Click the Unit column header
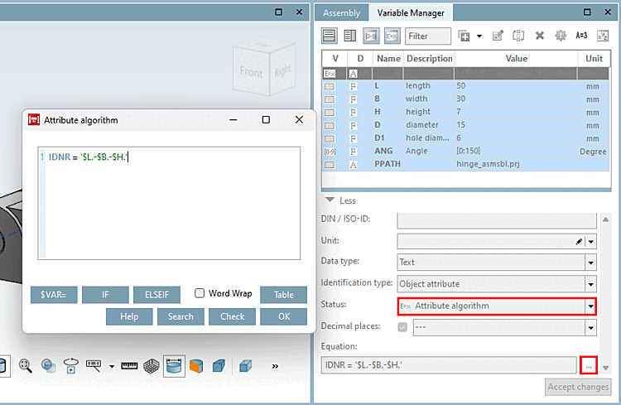 coord(594,59)
